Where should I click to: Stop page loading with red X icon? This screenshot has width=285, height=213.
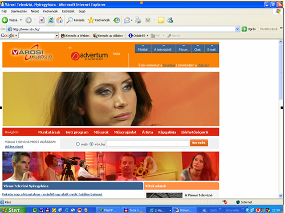tap(42, 20)
